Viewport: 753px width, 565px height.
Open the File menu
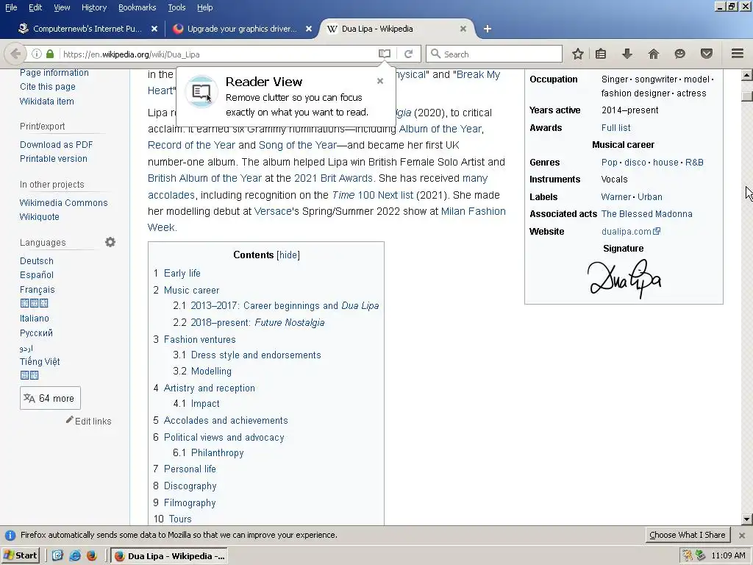(11, 7)
